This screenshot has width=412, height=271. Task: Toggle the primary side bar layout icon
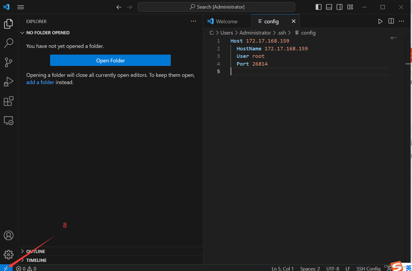[318, 7]
